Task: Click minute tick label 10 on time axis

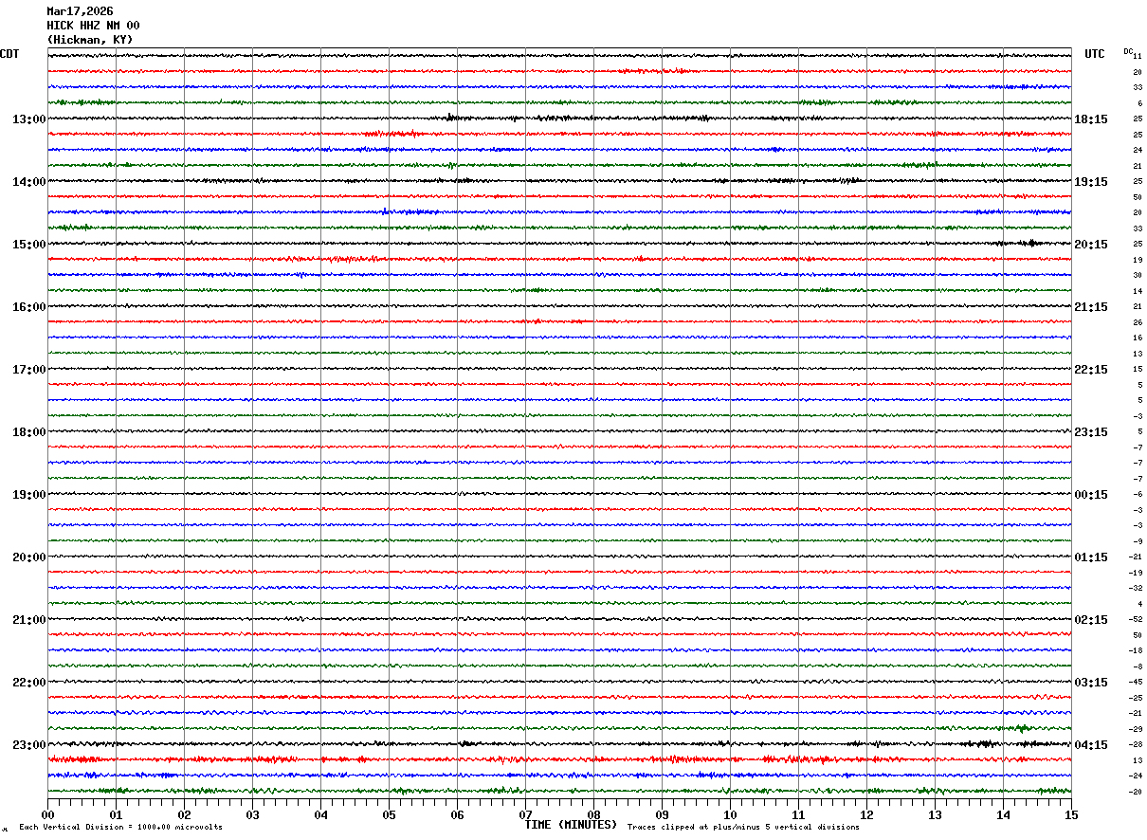Action: tap(730, 815)
